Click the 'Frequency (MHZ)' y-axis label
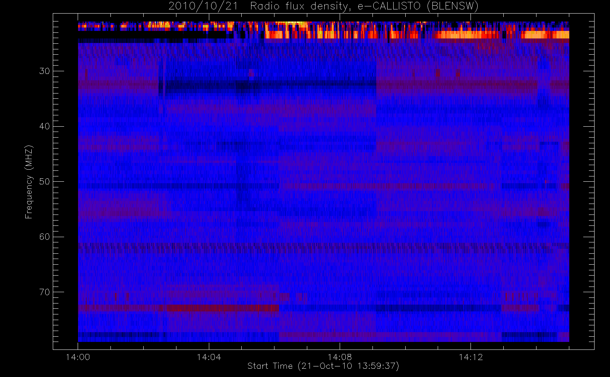 pyautogui.click(x=29, y=182)
